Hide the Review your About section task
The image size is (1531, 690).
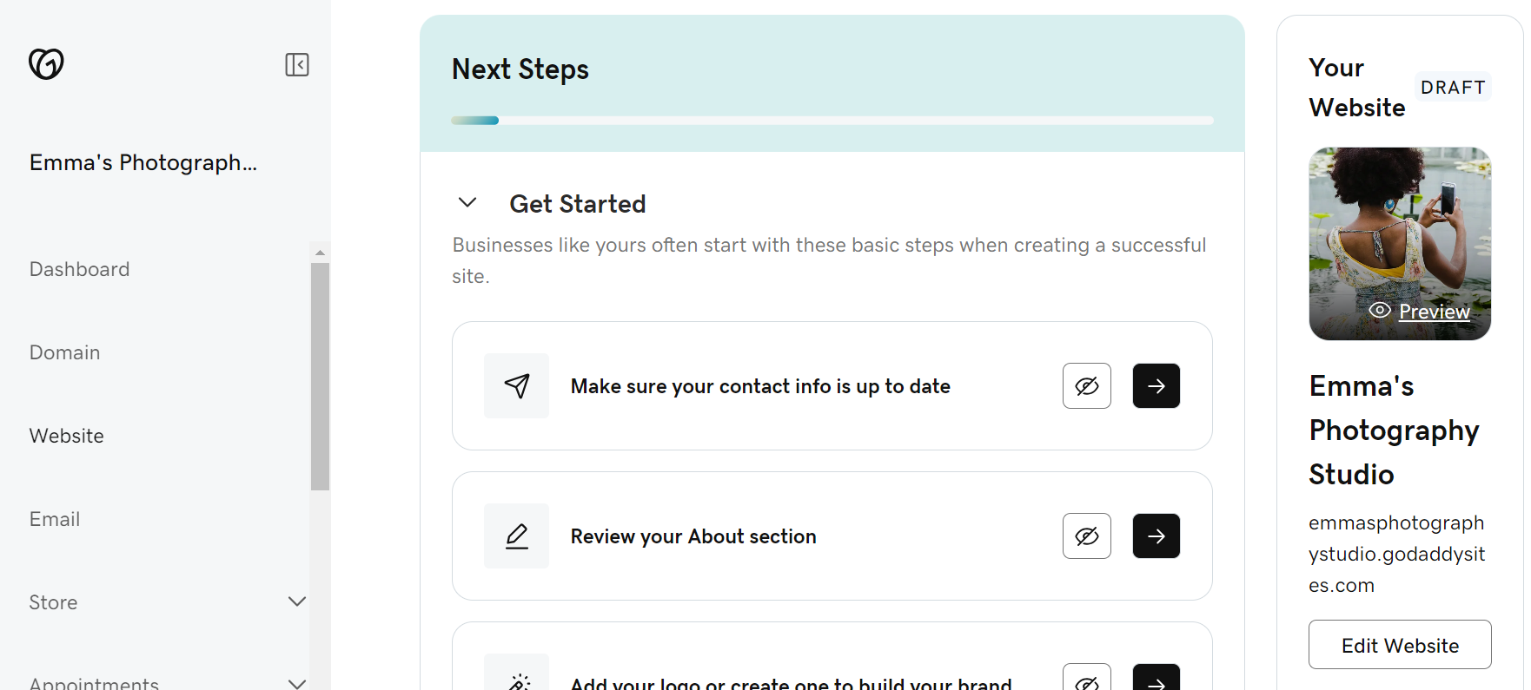[x=1086, y=536]
